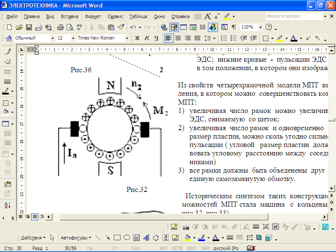Open Word Help with the question mark icon
This screenshot has height=252, width=336.
click(x=268, y=27)
